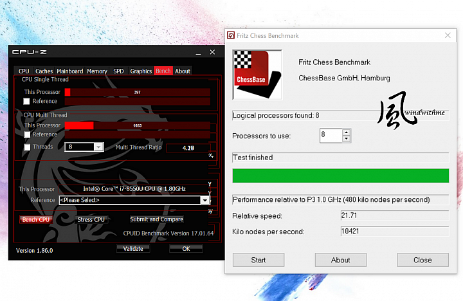Click Logical processors found: 8 text
Screen dimensions: 463x301
pyautogui.click(x=276, y=116)
